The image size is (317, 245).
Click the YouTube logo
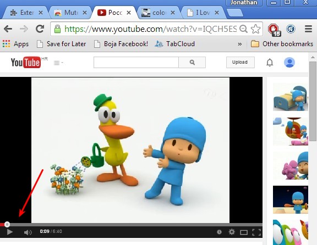click(x=26, y=63)
